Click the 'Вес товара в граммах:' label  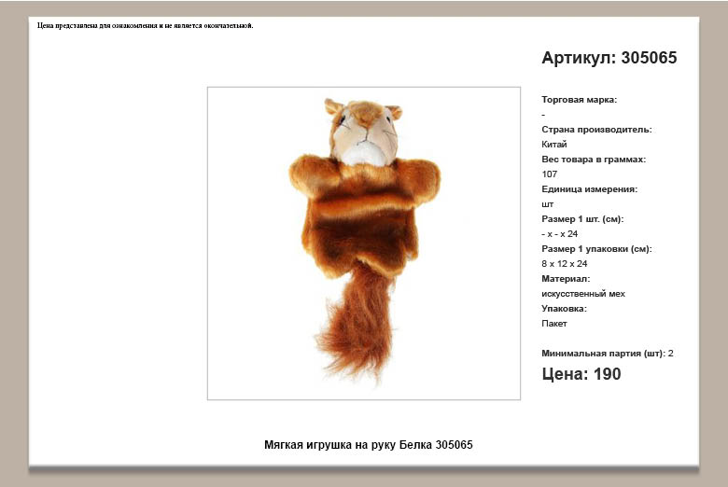tap(594, 160)
